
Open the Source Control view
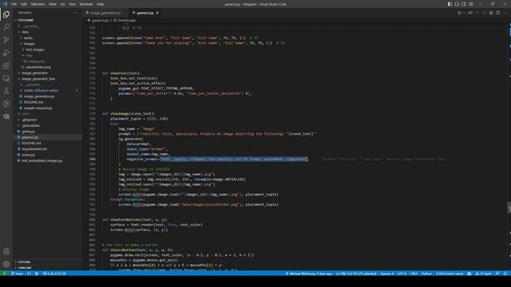(x=6, y=40)
